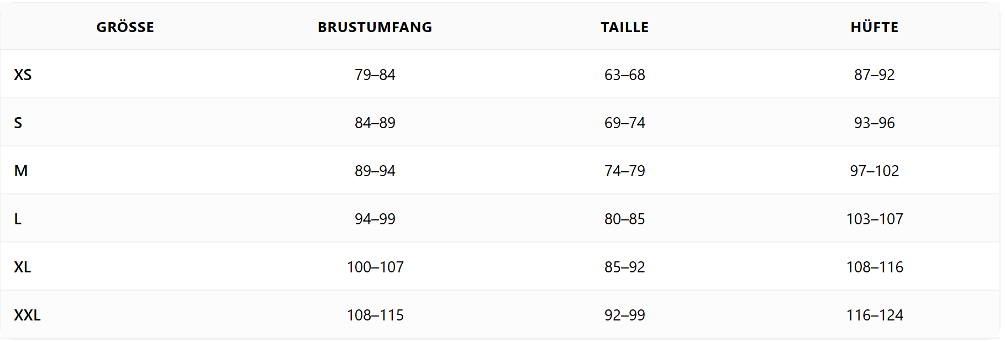
Task: Click the 79–84 Brustumfang cell
Action: 375,75
